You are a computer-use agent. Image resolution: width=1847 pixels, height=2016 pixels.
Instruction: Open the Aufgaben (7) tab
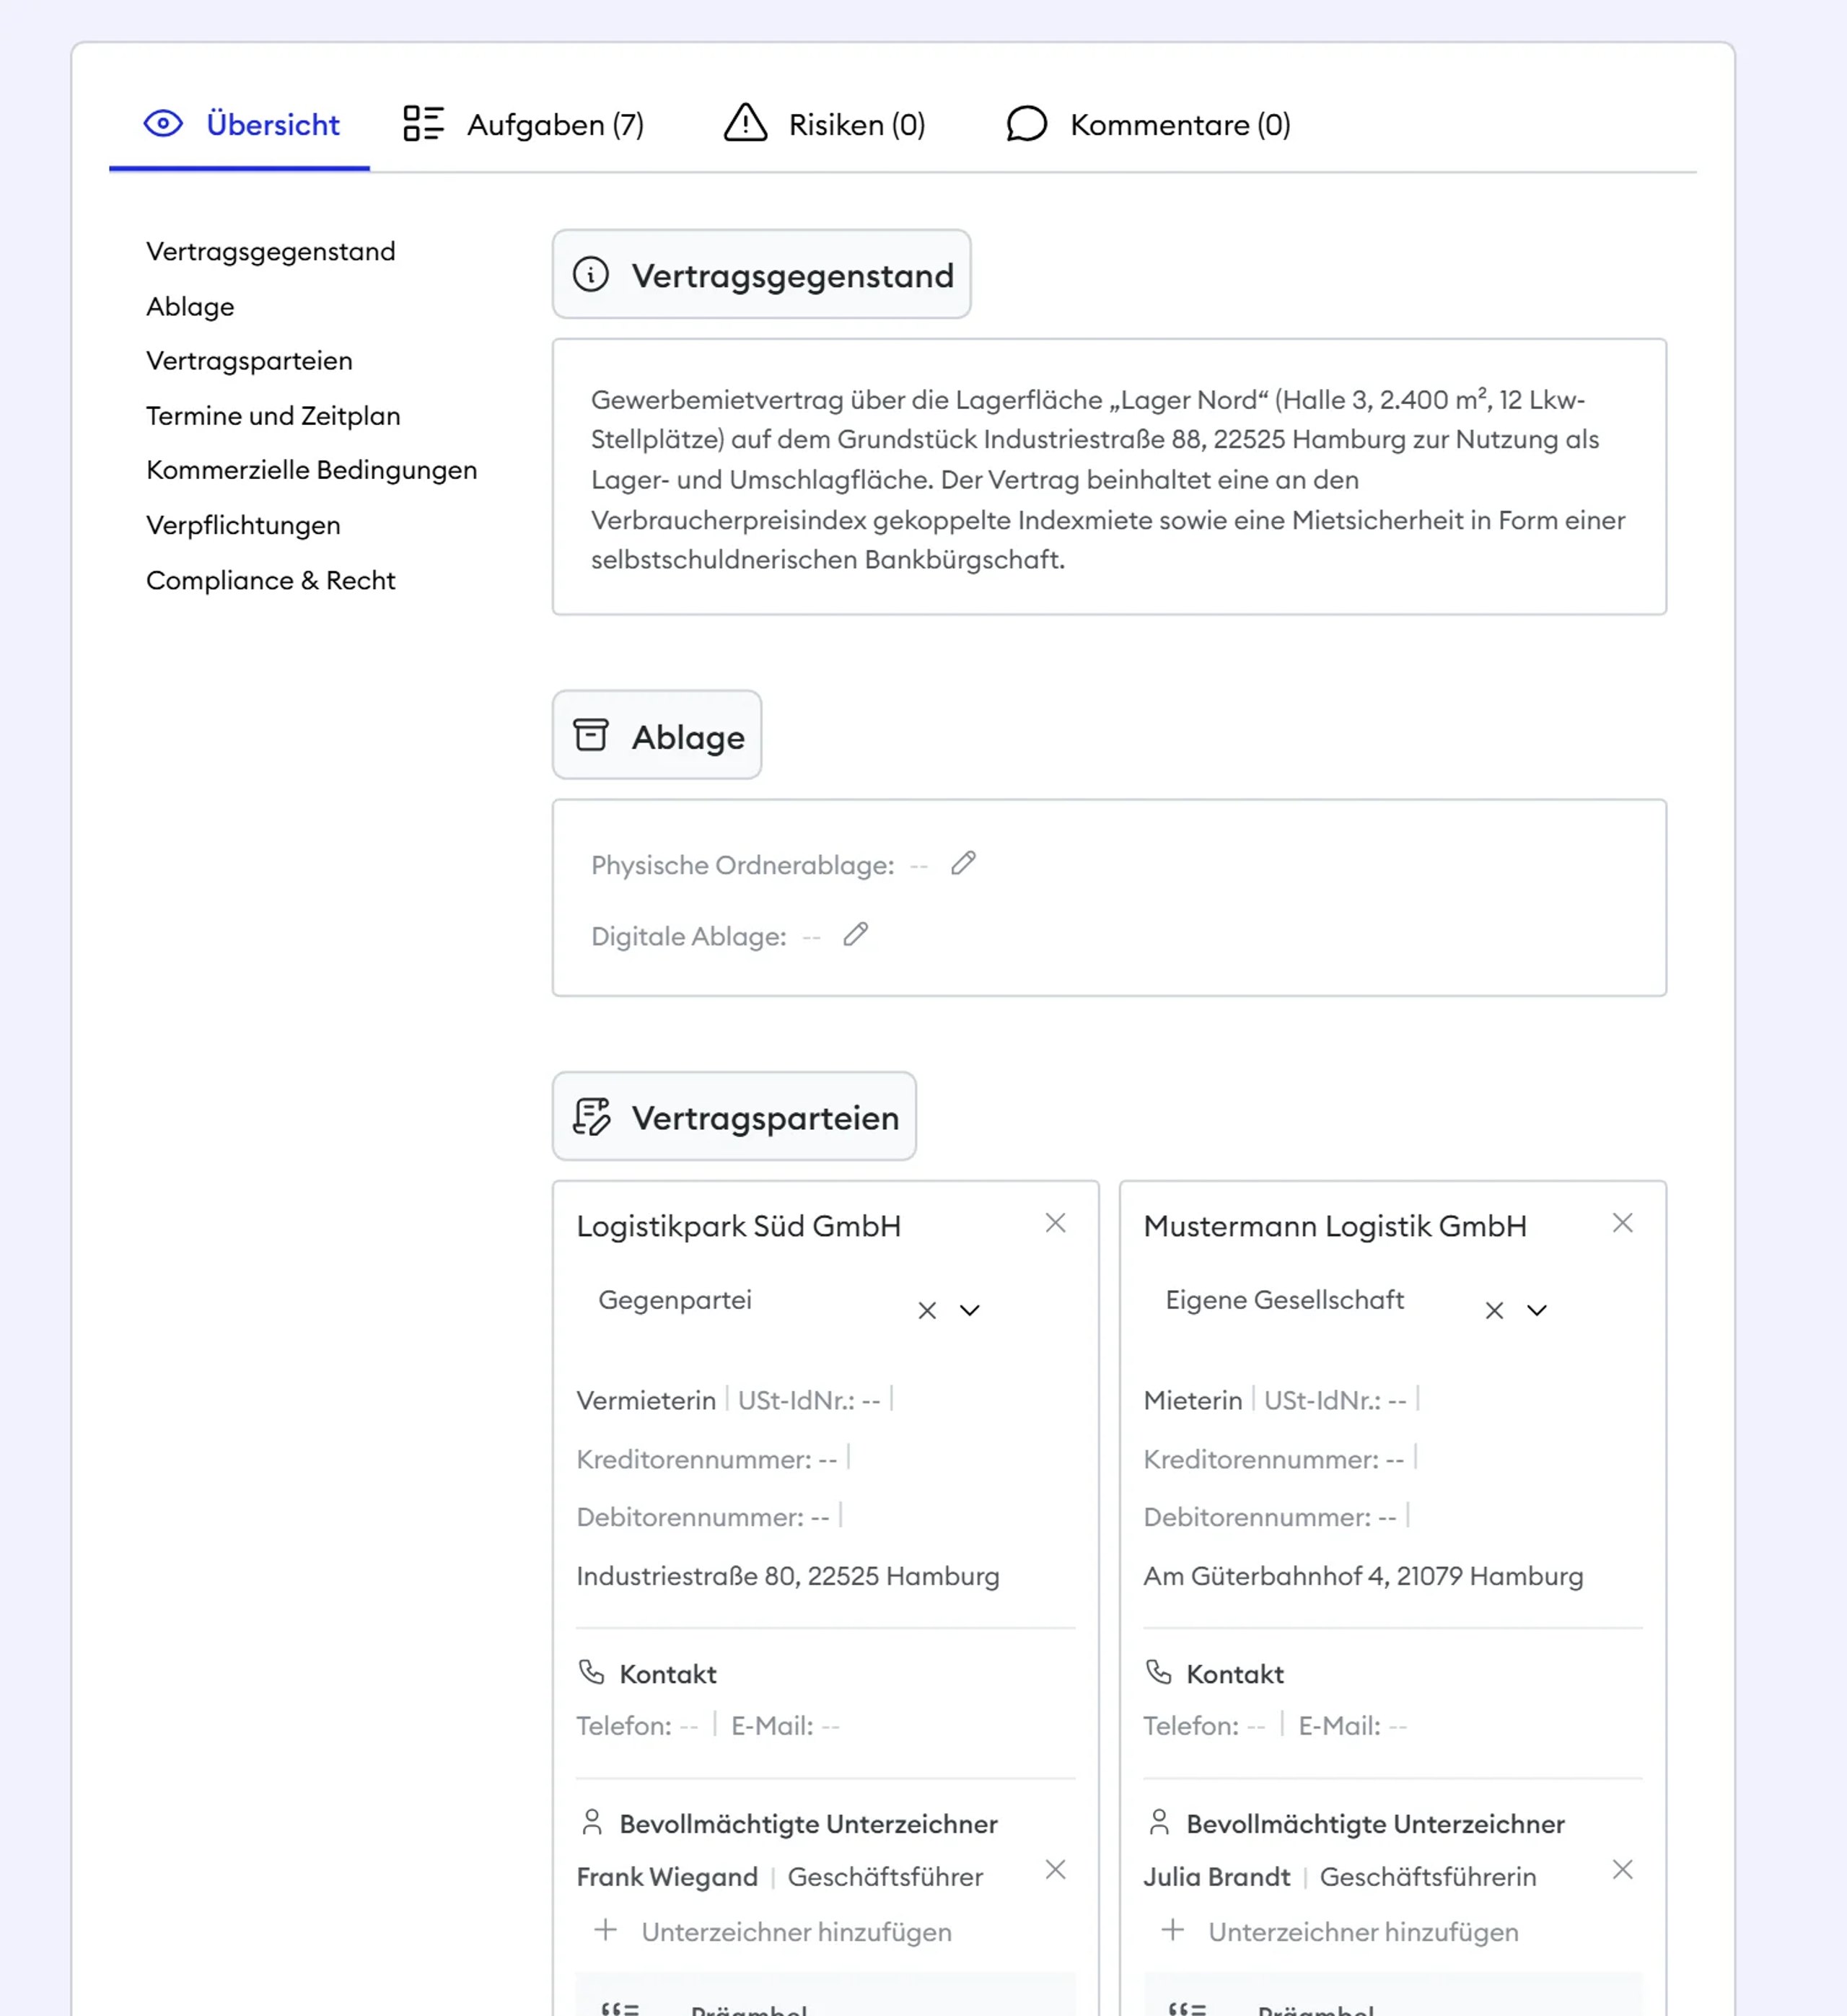pyautogui.click(x=523, y=124)
